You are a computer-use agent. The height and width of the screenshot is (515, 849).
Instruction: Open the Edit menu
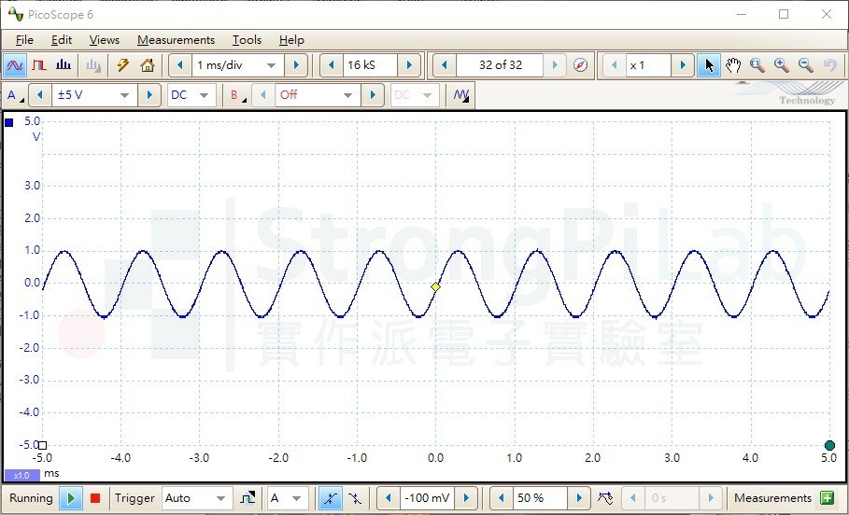point(62,40)
